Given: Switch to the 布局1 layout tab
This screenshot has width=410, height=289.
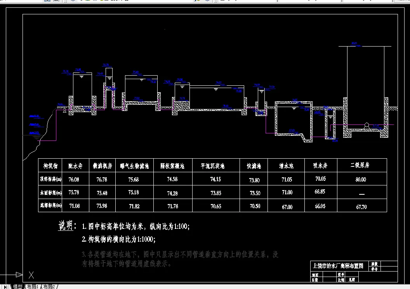Looking at the screenshot, I should coord(32,287).
